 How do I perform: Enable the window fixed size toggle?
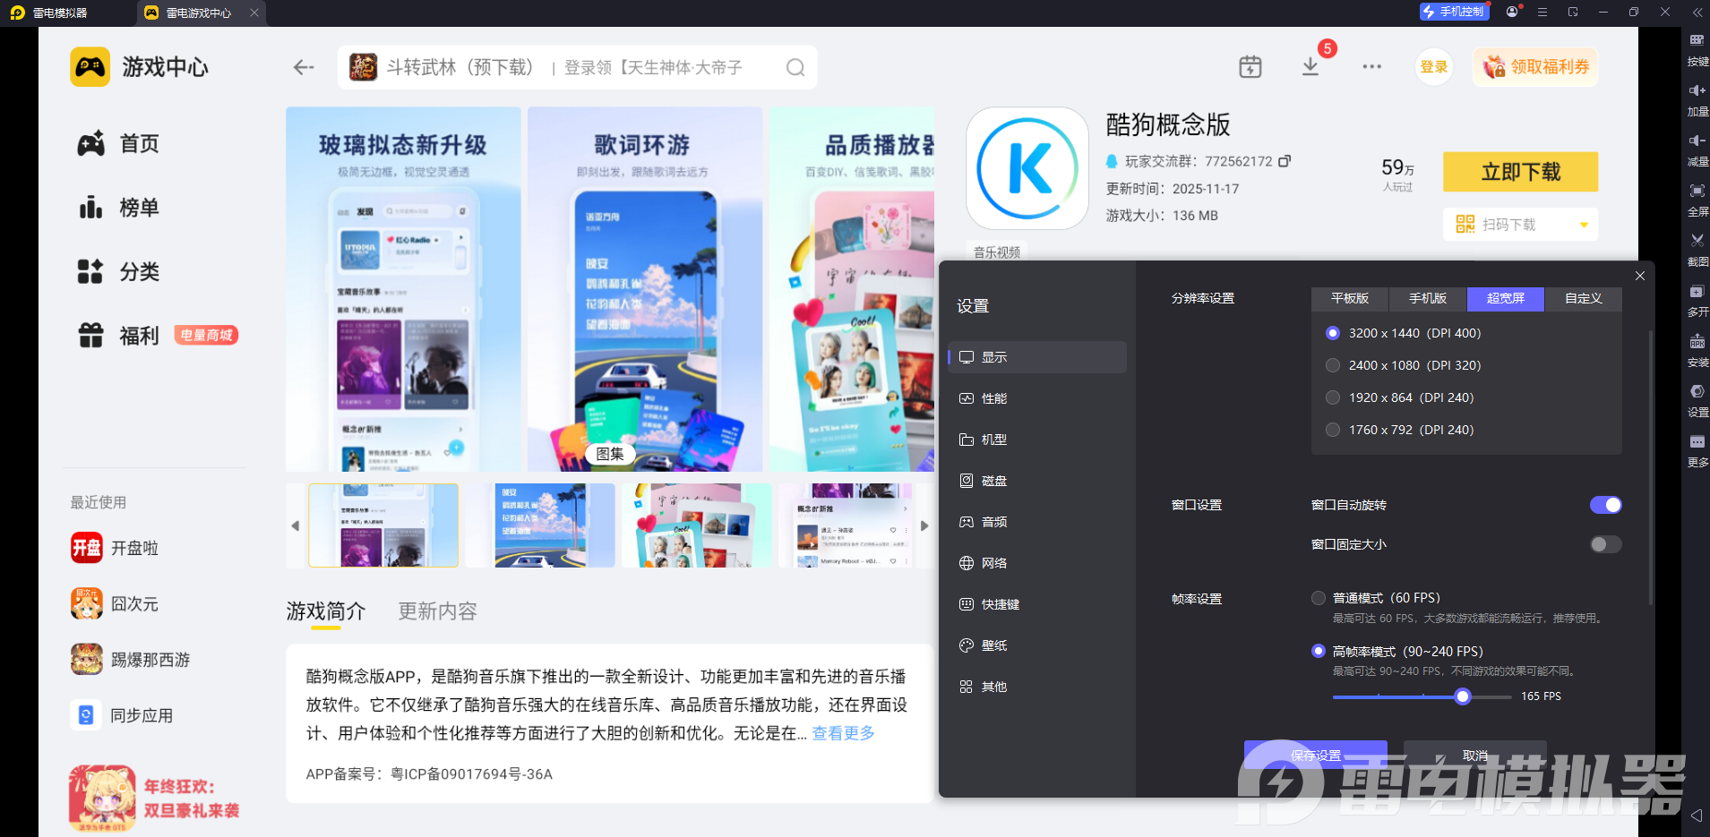click(1605, 544)
